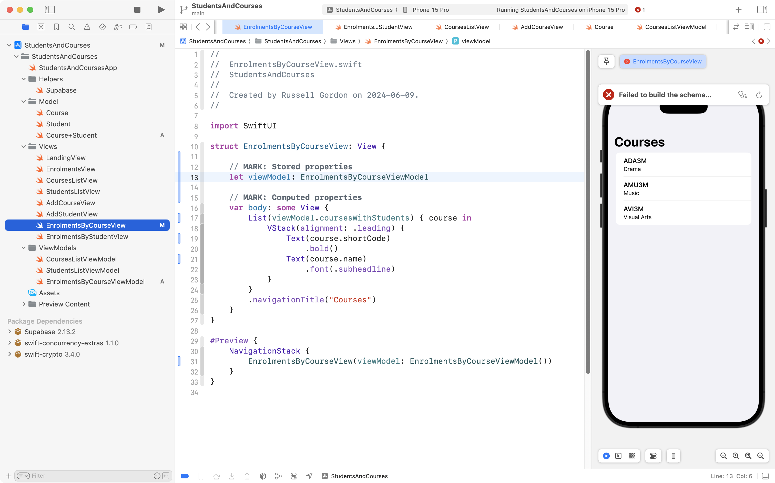Viewport: 775px width, 483px height.
Task: Toggle the right inspector panel
Action: (x=762, y=9)
